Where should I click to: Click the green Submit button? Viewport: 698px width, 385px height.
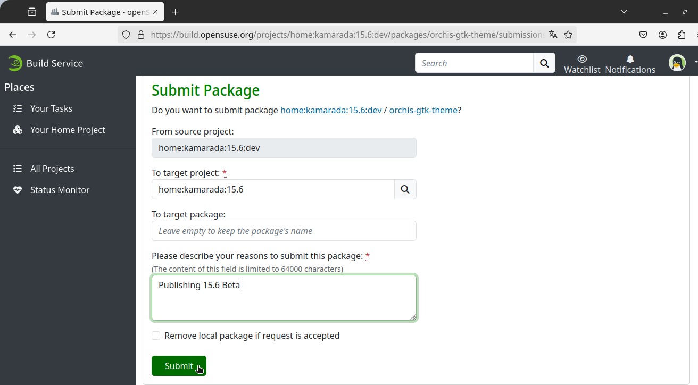pyautogui.click(x=179, y=366)
